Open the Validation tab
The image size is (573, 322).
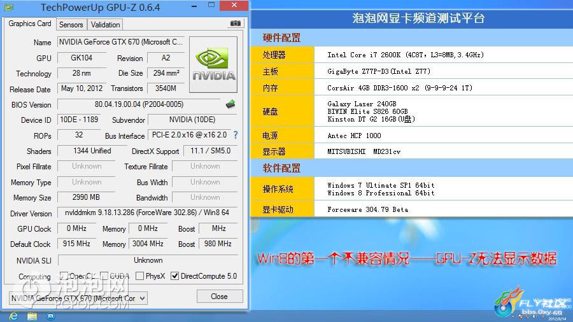coord(105,24)
